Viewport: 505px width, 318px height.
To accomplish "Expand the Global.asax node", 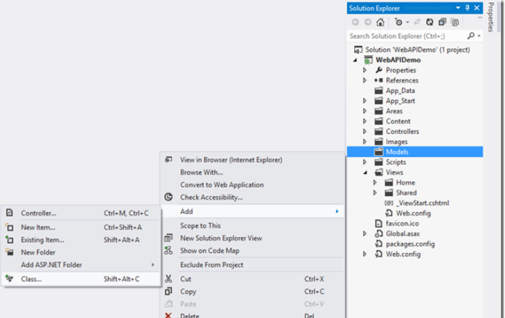I will coord(365,233).
